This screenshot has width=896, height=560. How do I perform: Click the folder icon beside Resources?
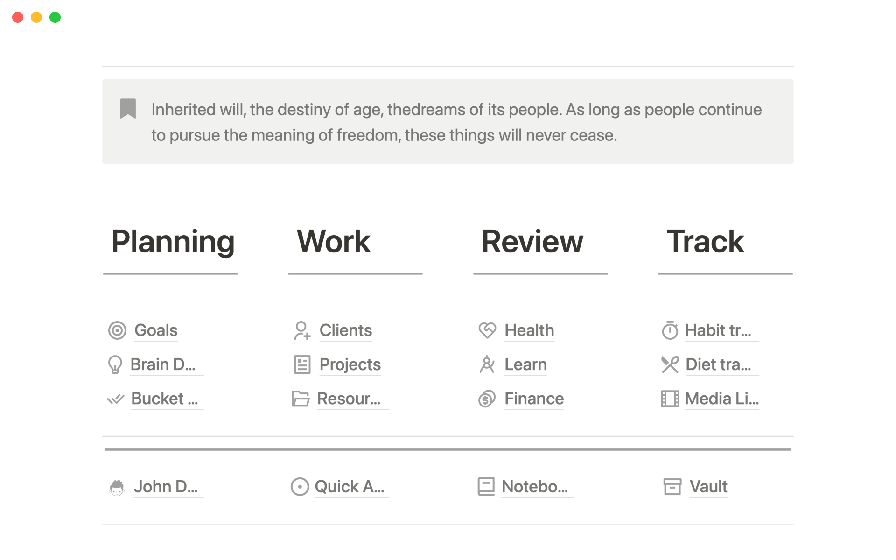coord(301,399)
